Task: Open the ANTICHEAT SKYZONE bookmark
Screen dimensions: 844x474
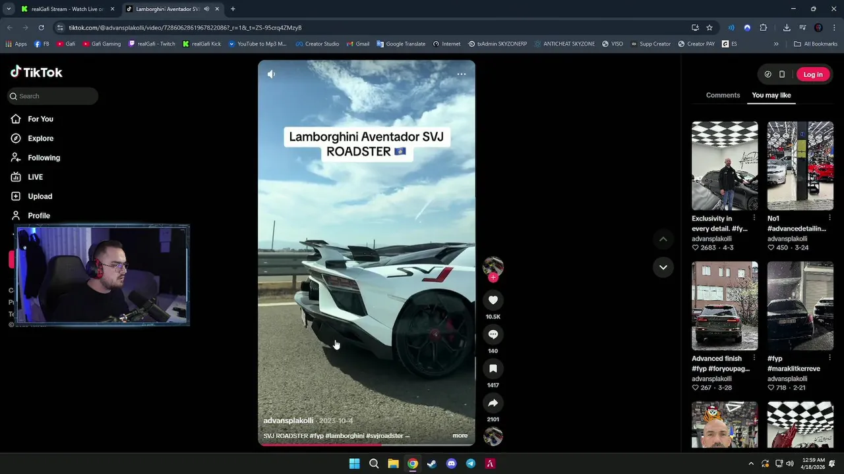Action: 564,44
